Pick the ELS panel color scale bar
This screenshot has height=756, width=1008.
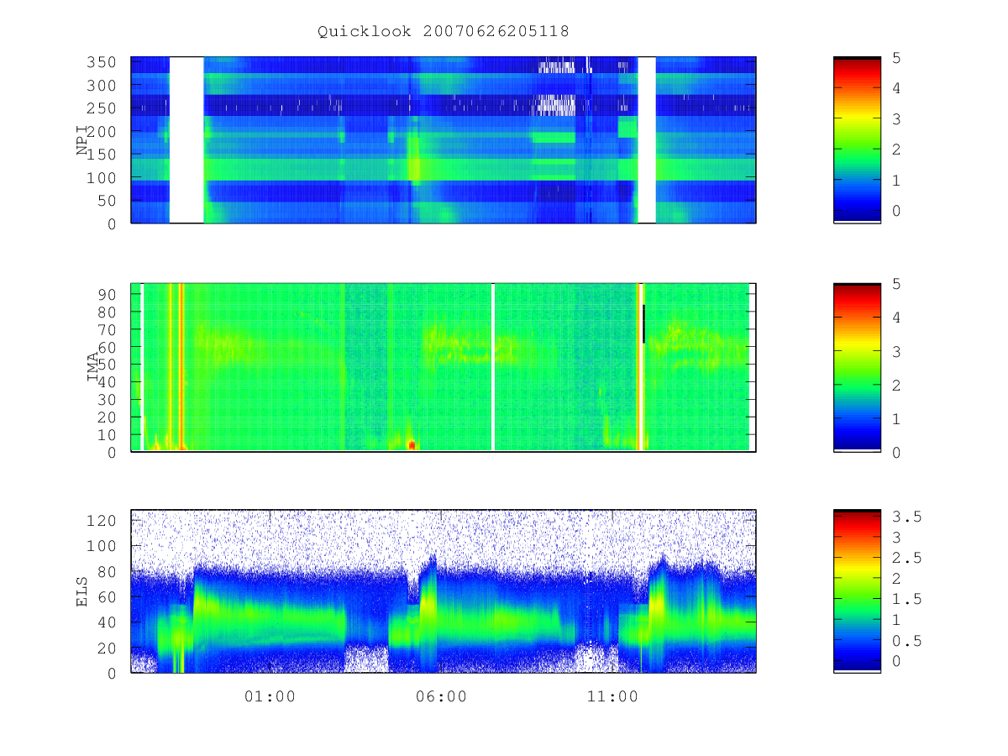point(857,591)
